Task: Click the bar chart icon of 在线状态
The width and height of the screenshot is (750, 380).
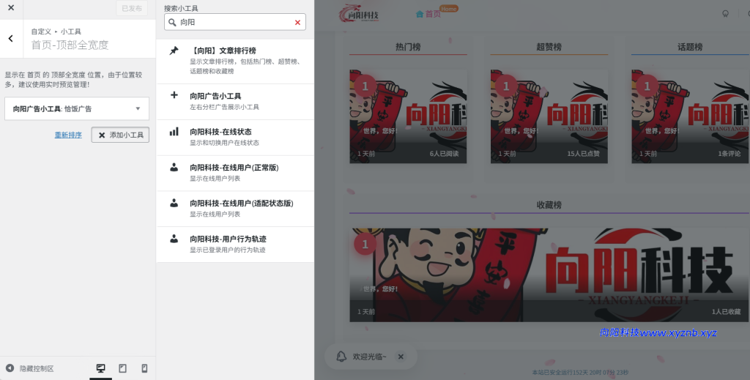Action: click(x=174, y=132)
